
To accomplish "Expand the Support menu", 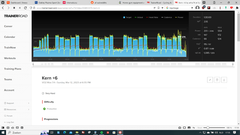I will tap(17, 103).
